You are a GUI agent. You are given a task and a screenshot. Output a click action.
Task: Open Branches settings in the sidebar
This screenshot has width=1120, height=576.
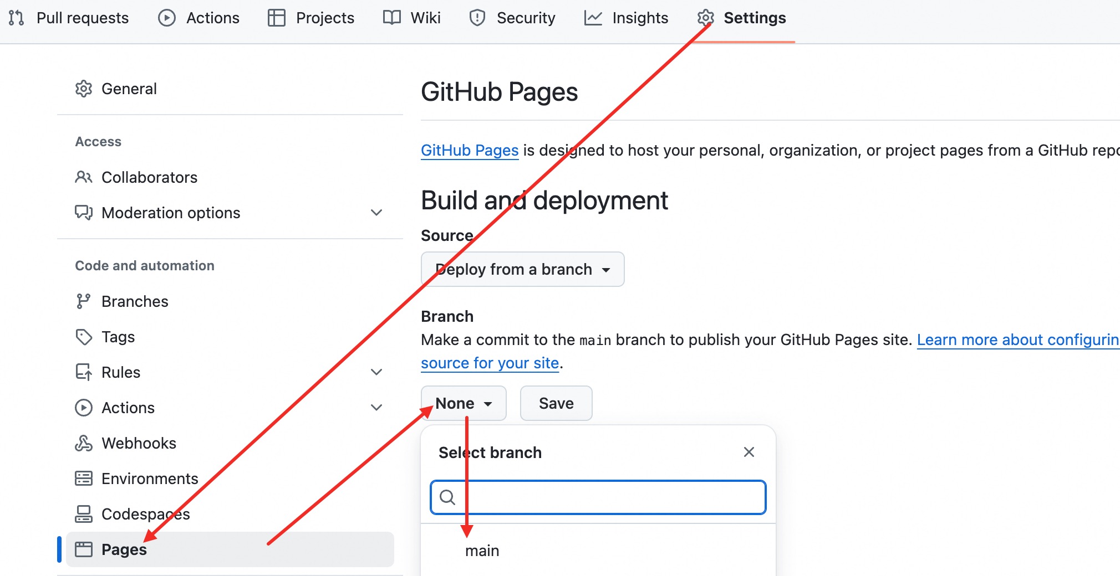230,301
